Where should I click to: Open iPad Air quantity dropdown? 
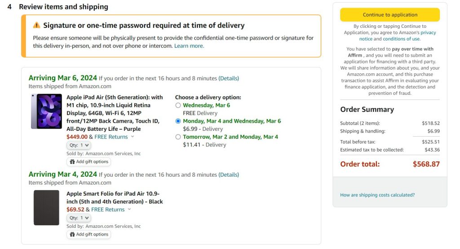[x=79, y=145]
